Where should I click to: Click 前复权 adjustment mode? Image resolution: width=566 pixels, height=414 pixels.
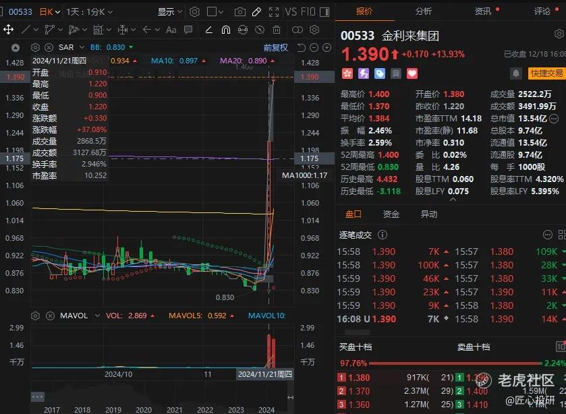(x=276, y=48)
